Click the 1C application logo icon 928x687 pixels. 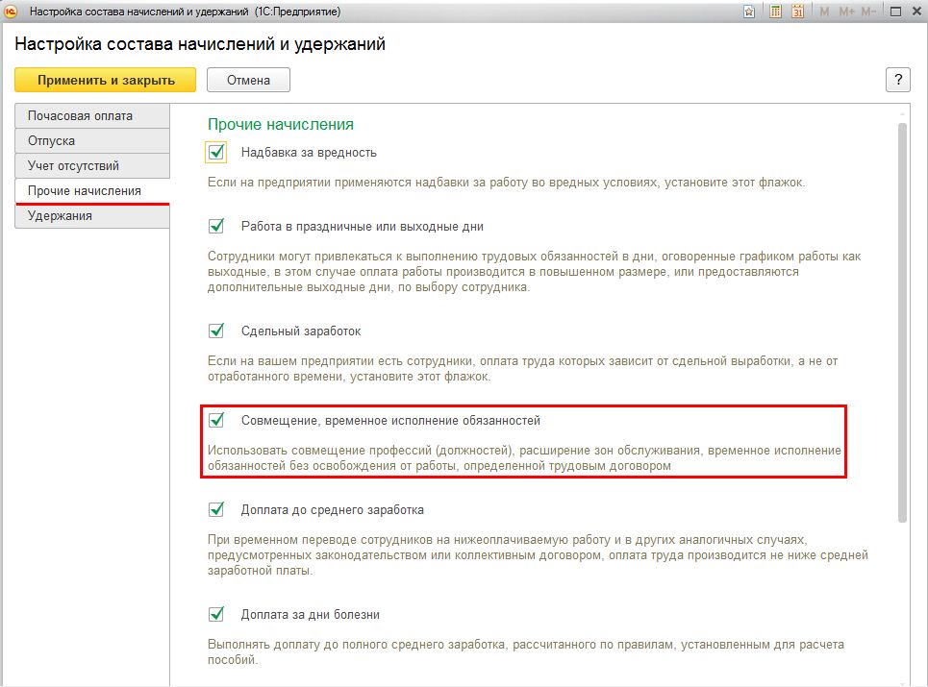tap(12, 12)
